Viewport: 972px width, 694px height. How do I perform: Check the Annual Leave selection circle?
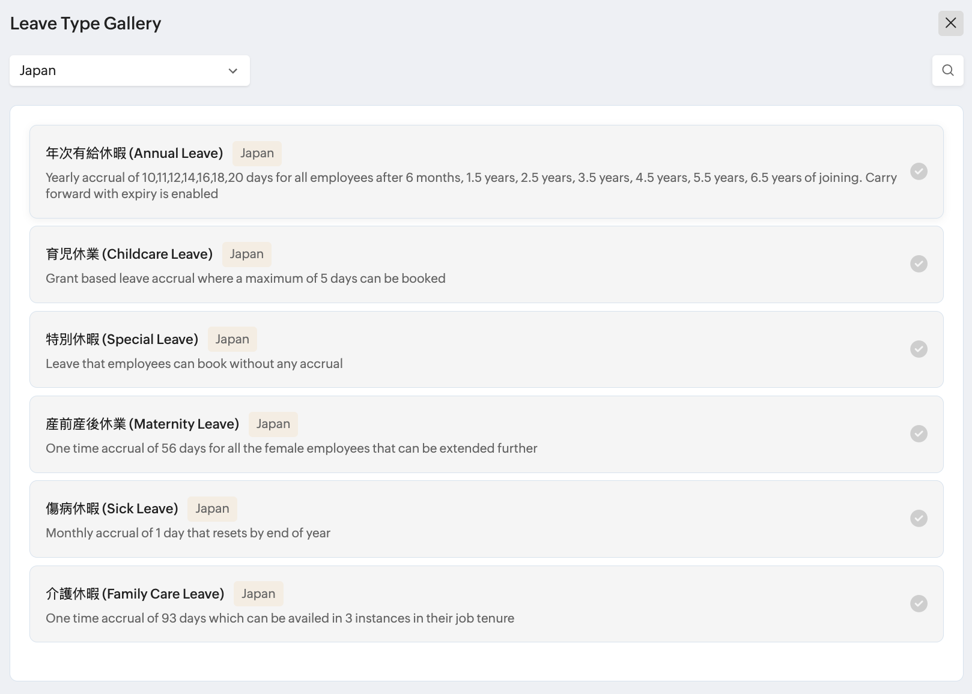pyautogui.click(x=919, y=172)
